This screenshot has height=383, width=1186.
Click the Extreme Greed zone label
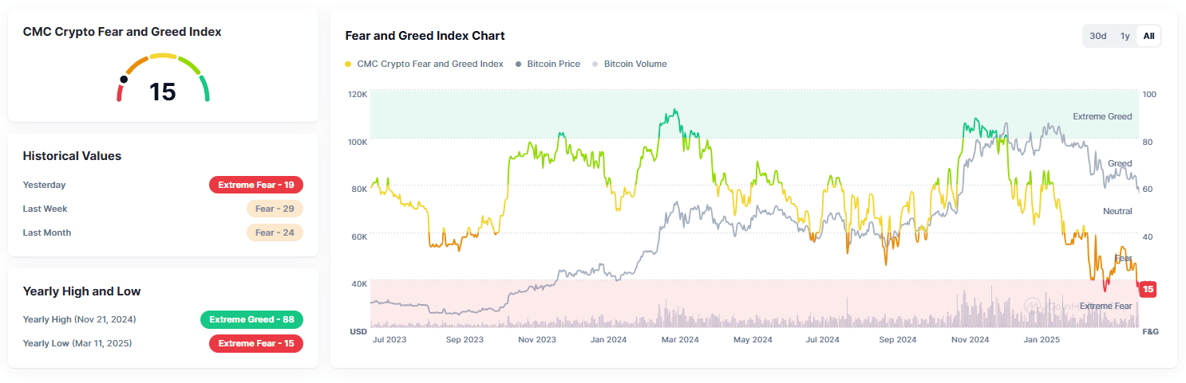tap(1102, 116)
